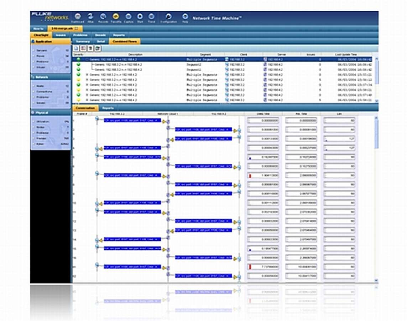Switch to the Issues tab
Screen dimensions: 407x321
coord(61,35)
